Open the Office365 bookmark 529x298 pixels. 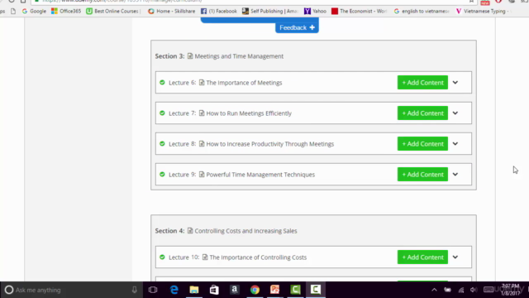[66, 11]
